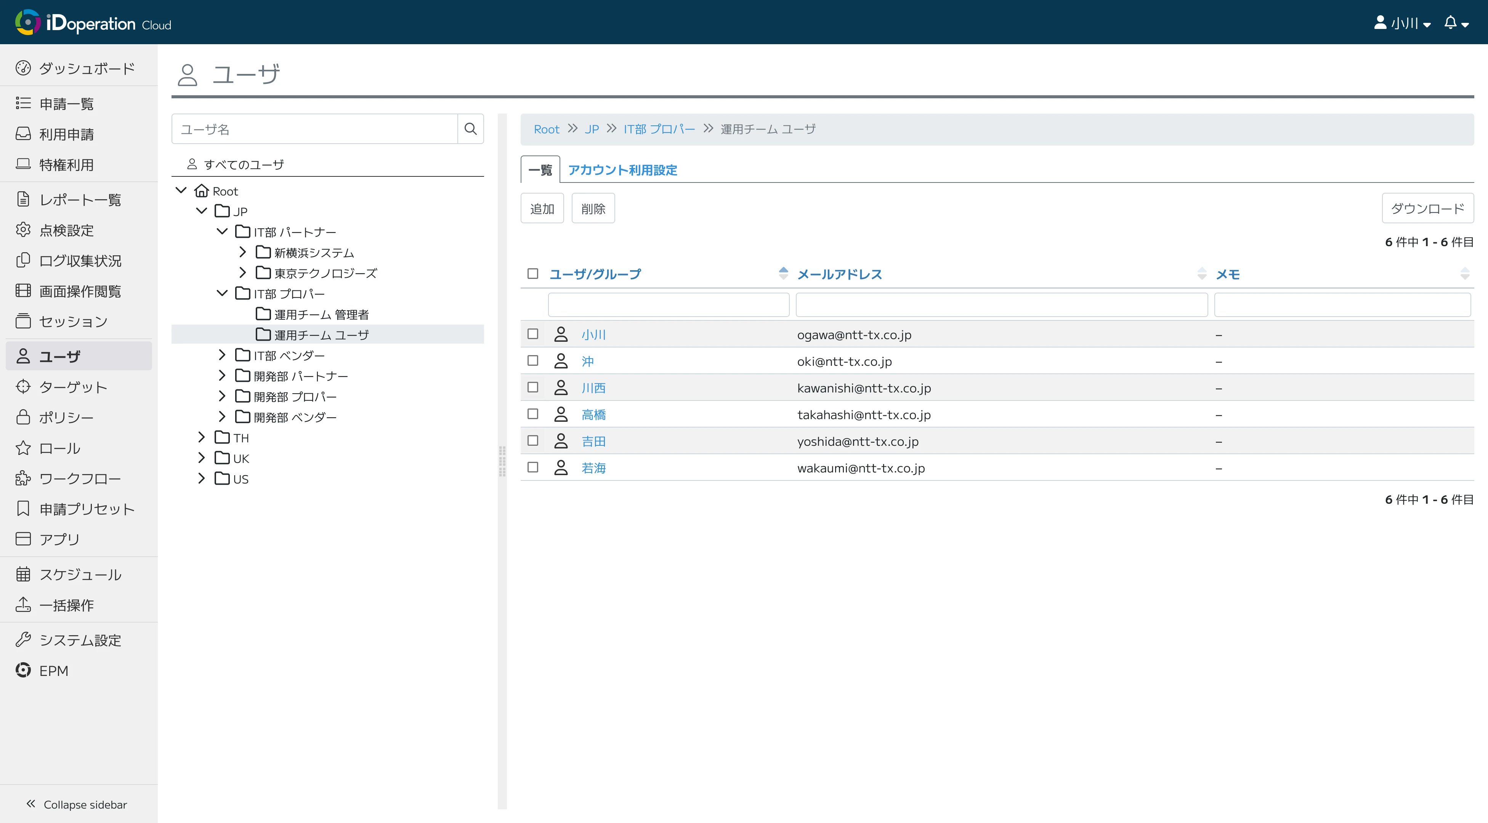This screenshot has width=1488, height=823.
Task: Open スケジュール in the sidebar menu
Action: tap(80, 574)
